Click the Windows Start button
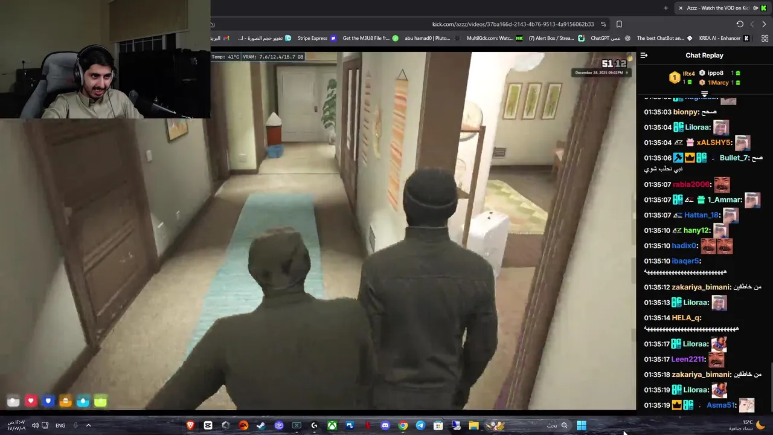Screen dimensions: 773x435 (x=581, y=425)
